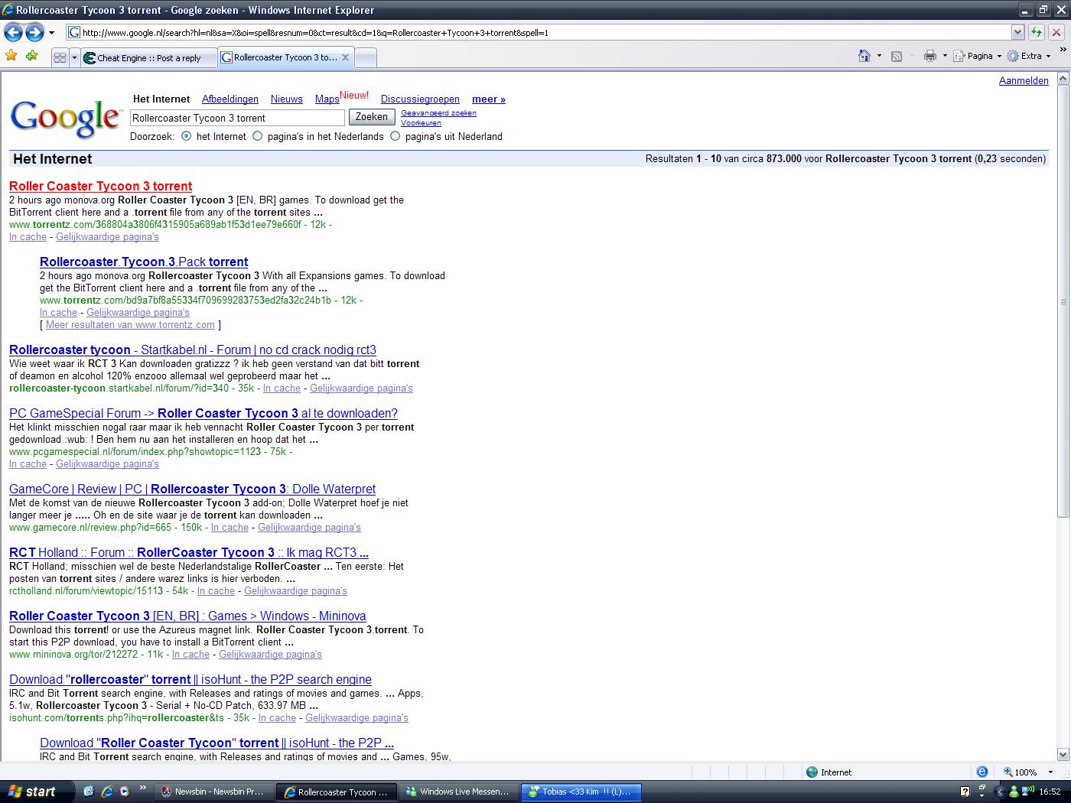Open Discussiegroepen link
This screenshot has width=1071, height=803.
point(420,99)
